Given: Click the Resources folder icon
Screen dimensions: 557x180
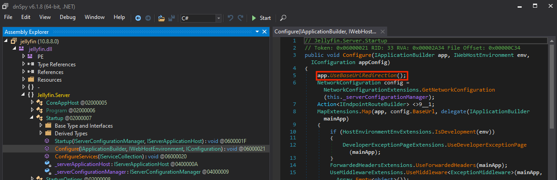Looking at the screenshot, I should click(x=31, y=79).
